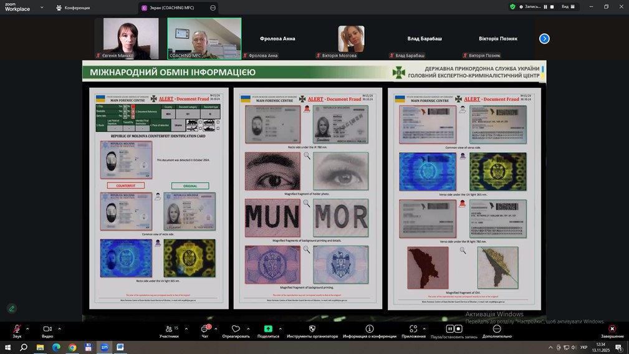Click the red Завершение end meeting button
This screenshot has width=629, height=354.
(612, 329)
